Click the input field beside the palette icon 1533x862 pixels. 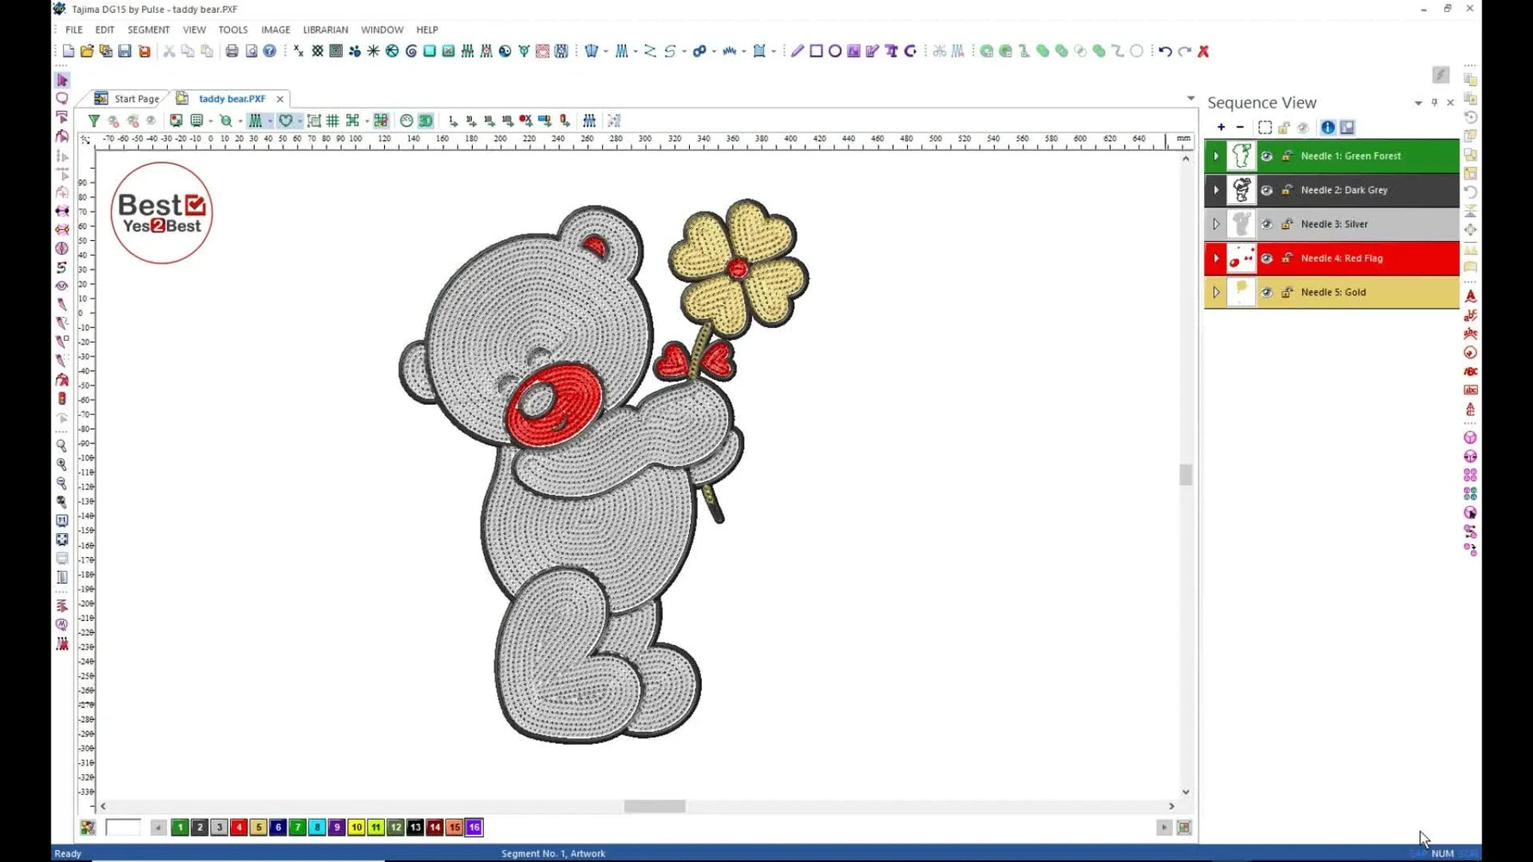pos(123,828)
